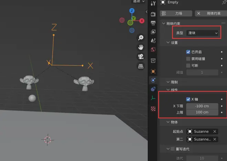Collapse the 重写迭代 subpanel

click(x=168, y=149)
